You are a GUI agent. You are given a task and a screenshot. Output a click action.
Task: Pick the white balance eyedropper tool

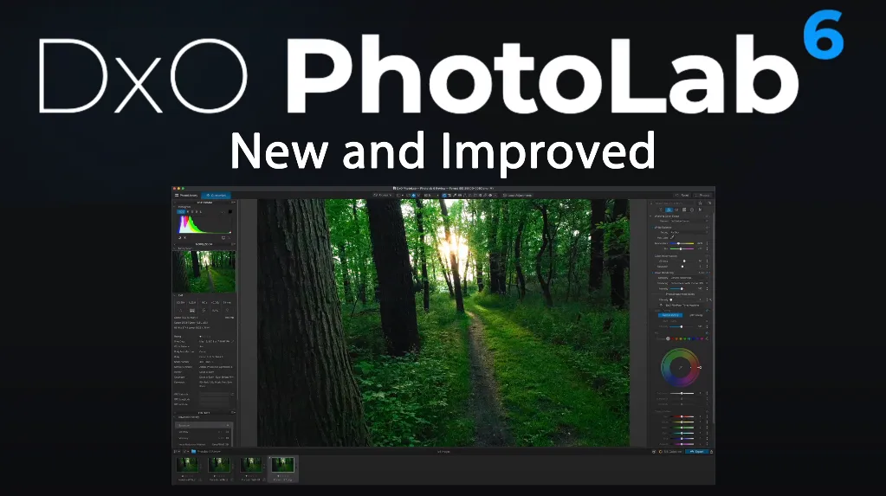(672, 238)
